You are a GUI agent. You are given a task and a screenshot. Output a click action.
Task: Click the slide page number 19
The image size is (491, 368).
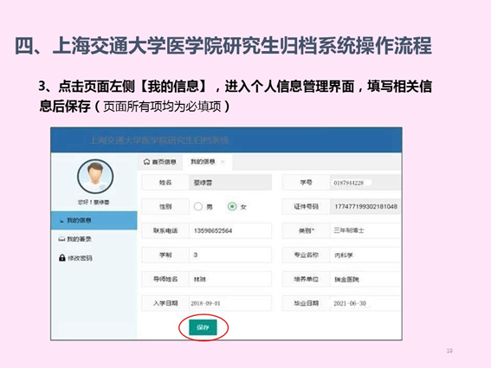pos(449,351)
